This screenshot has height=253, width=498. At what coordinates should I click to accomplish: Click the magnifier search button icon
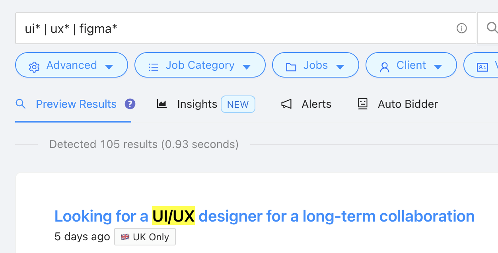(492, 27)
